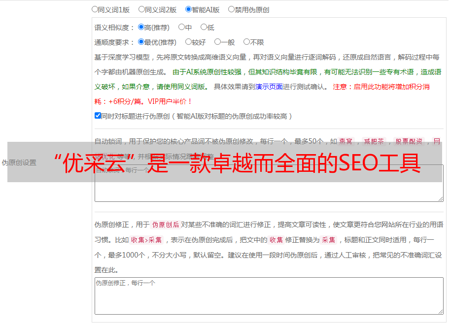Set 语义相似度 to 中
The width and height of the screenshot is (449, 324).
click(181, 27)
